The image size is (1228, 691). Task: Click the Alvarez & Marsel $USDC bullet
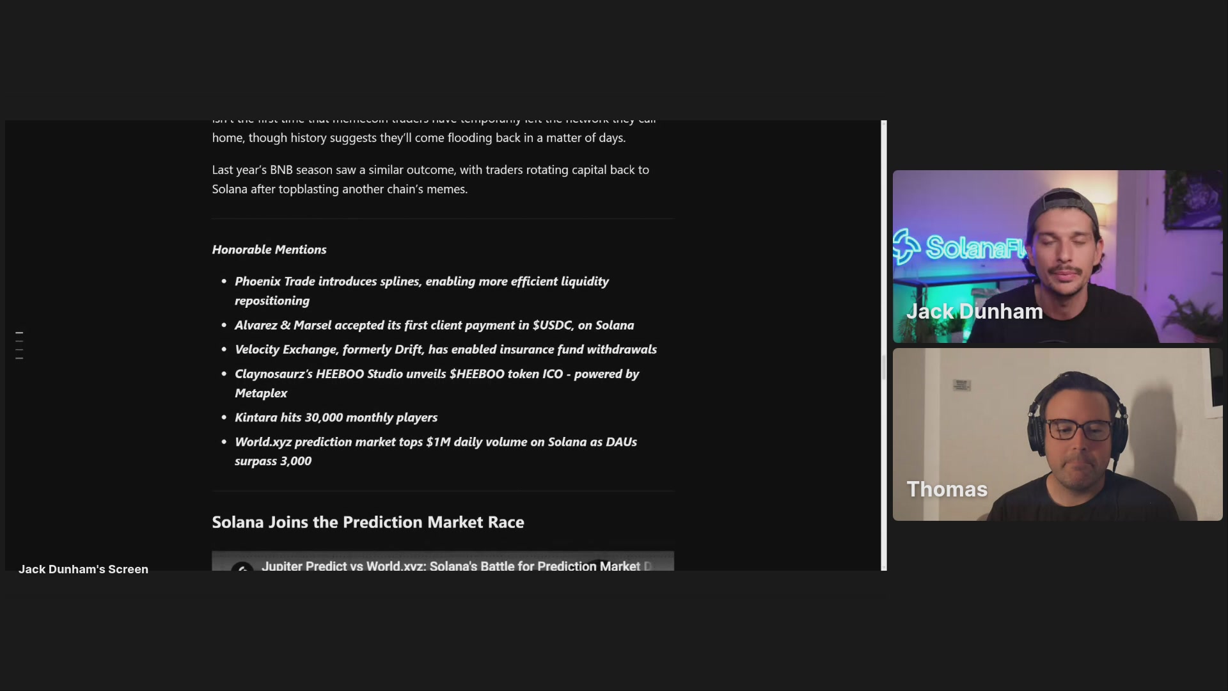434,325
